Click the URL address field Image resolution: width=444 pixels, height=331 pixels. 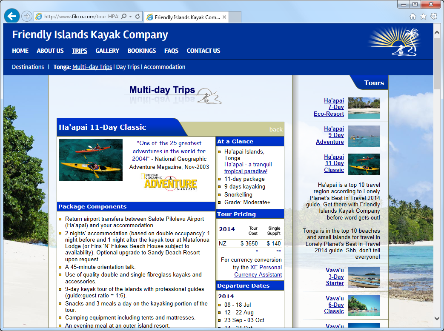81,17
